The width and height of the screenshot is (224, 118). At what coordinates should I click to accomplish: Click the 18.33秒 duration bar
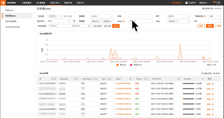pyautogui.click(x=189, y=84)
